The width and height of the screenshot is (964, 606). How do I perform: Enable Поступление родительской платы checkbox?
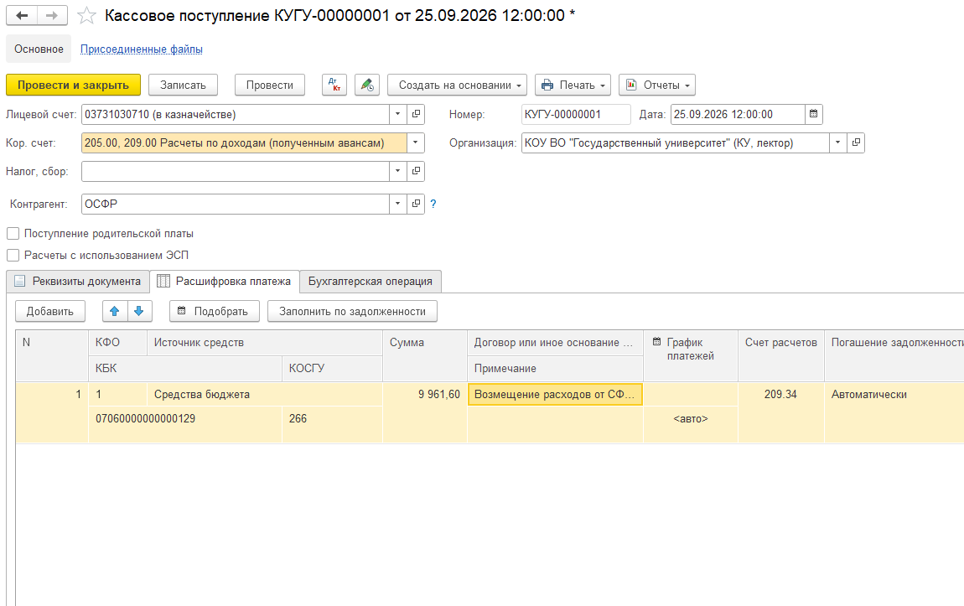coord(13,234)
